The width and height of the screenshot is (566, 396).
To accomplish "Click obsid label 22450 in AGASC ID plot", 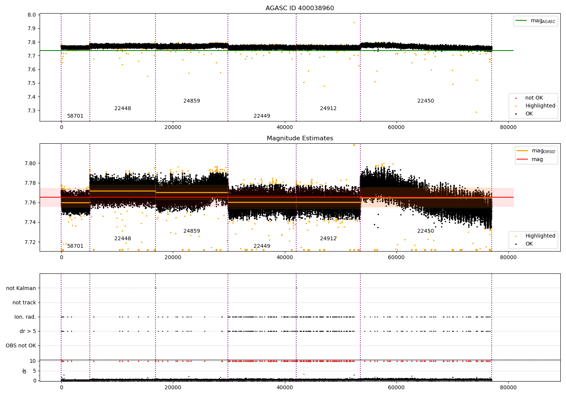I will click(426, 101).
